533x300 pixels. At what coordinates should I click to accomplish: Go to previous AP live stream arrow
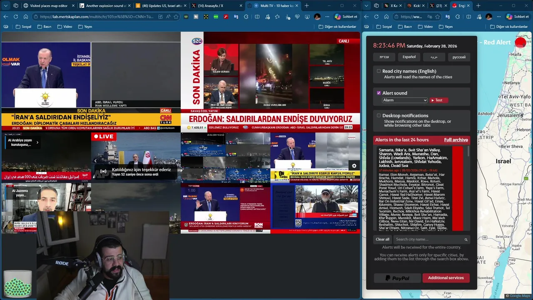(x=95, y=161)
